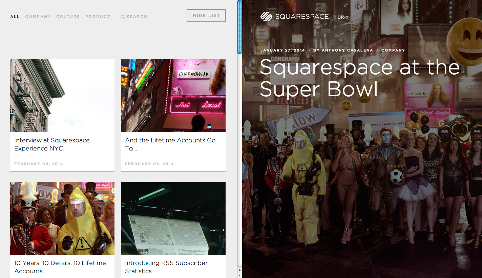
Task: Open the hazmat suit thumbnail in post list
Action: coord(62,218)
